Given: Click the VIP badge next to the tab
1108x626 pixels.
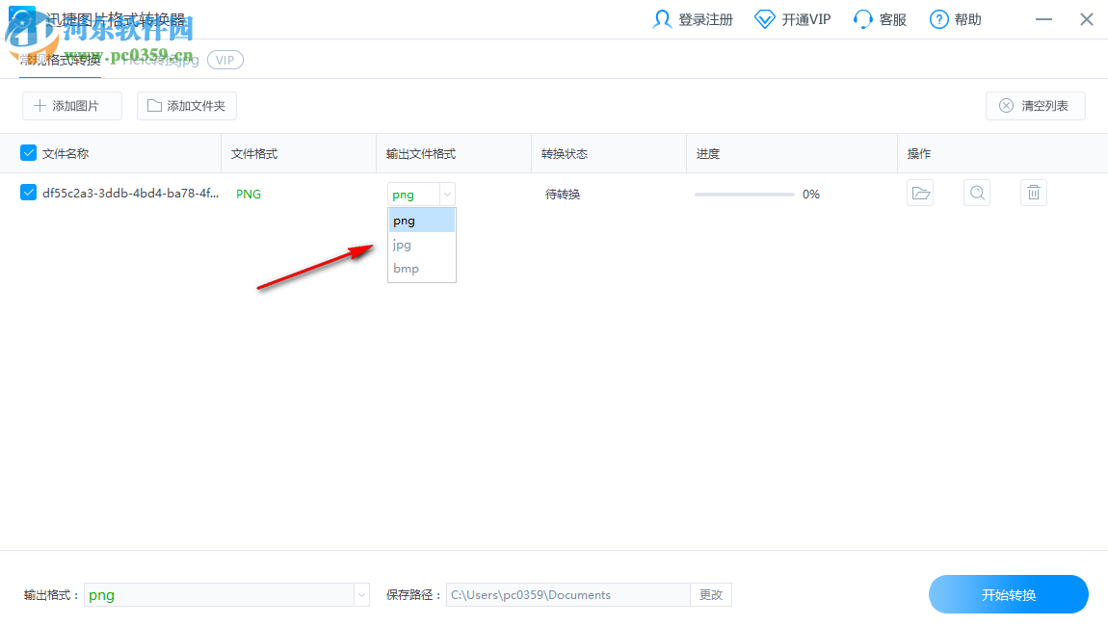Looking at the screenshot, I should tap(224, 59).
